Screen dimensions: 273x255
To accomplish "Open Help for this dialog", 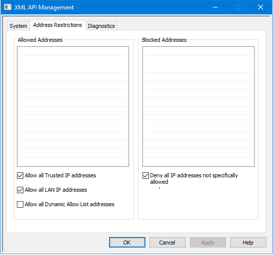I will (x=248, y=242).
